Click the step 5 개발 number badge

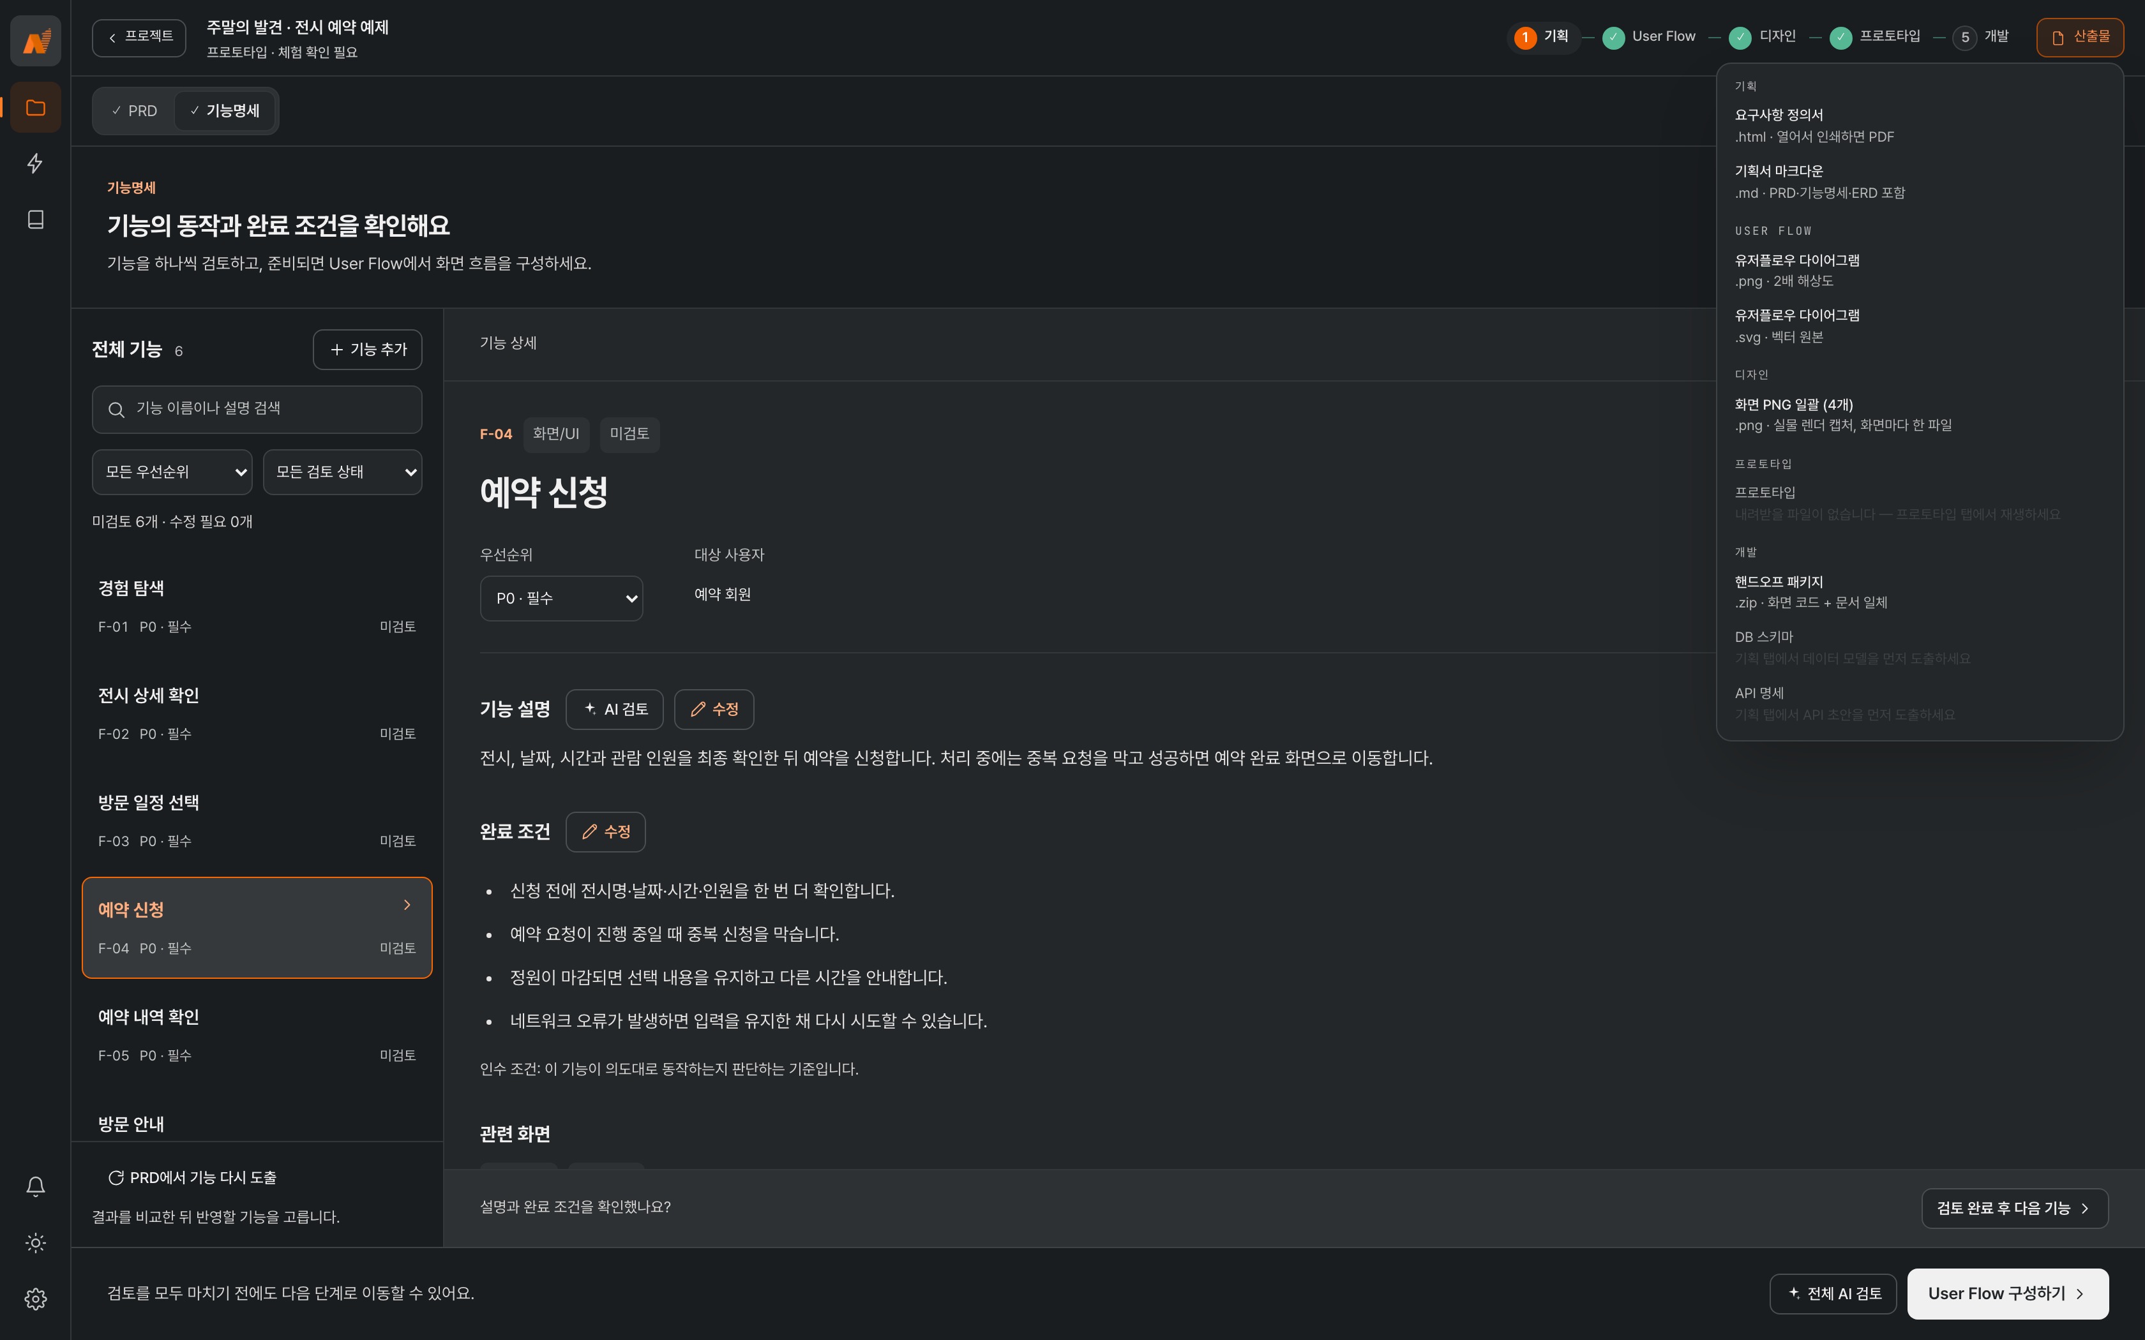(1964, 37)
